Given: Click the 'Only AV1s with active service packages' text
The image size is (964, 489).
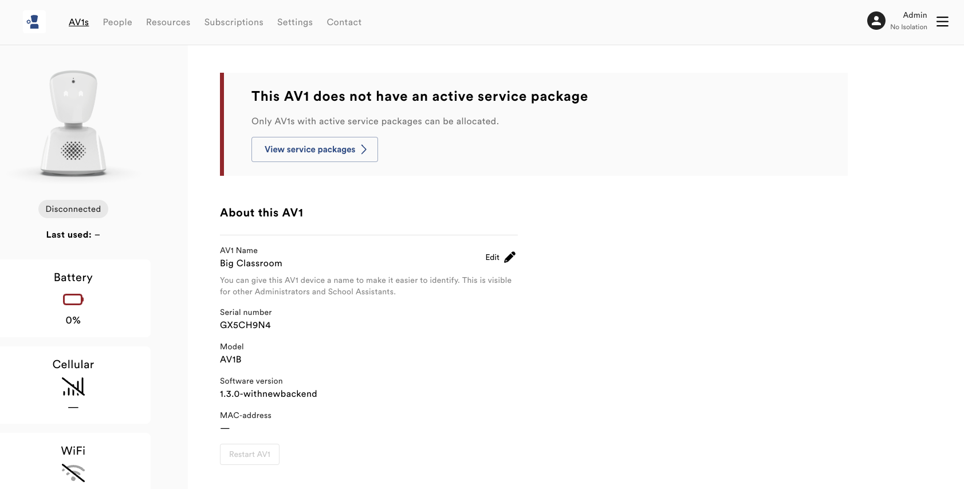Looking at the screenshot, I should coord(375,121).
